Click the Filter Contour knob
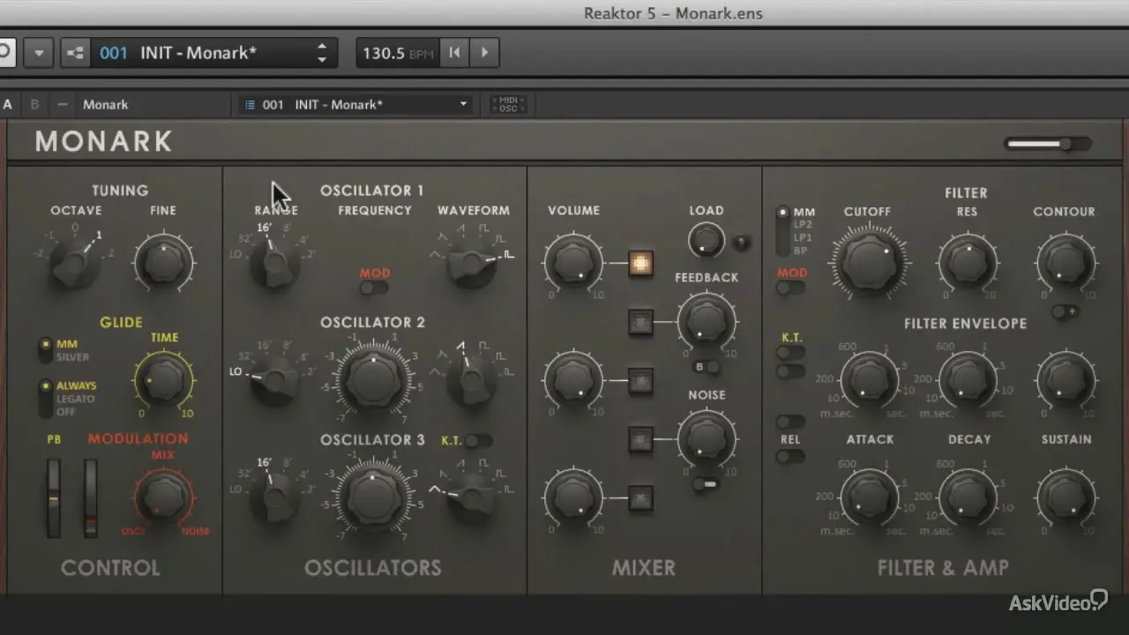This screenshot has width=1129, height=635. point(1065,263)
